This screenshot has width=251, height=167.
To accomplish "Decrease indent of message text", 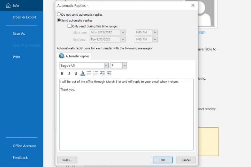I will tap(102, 73).
